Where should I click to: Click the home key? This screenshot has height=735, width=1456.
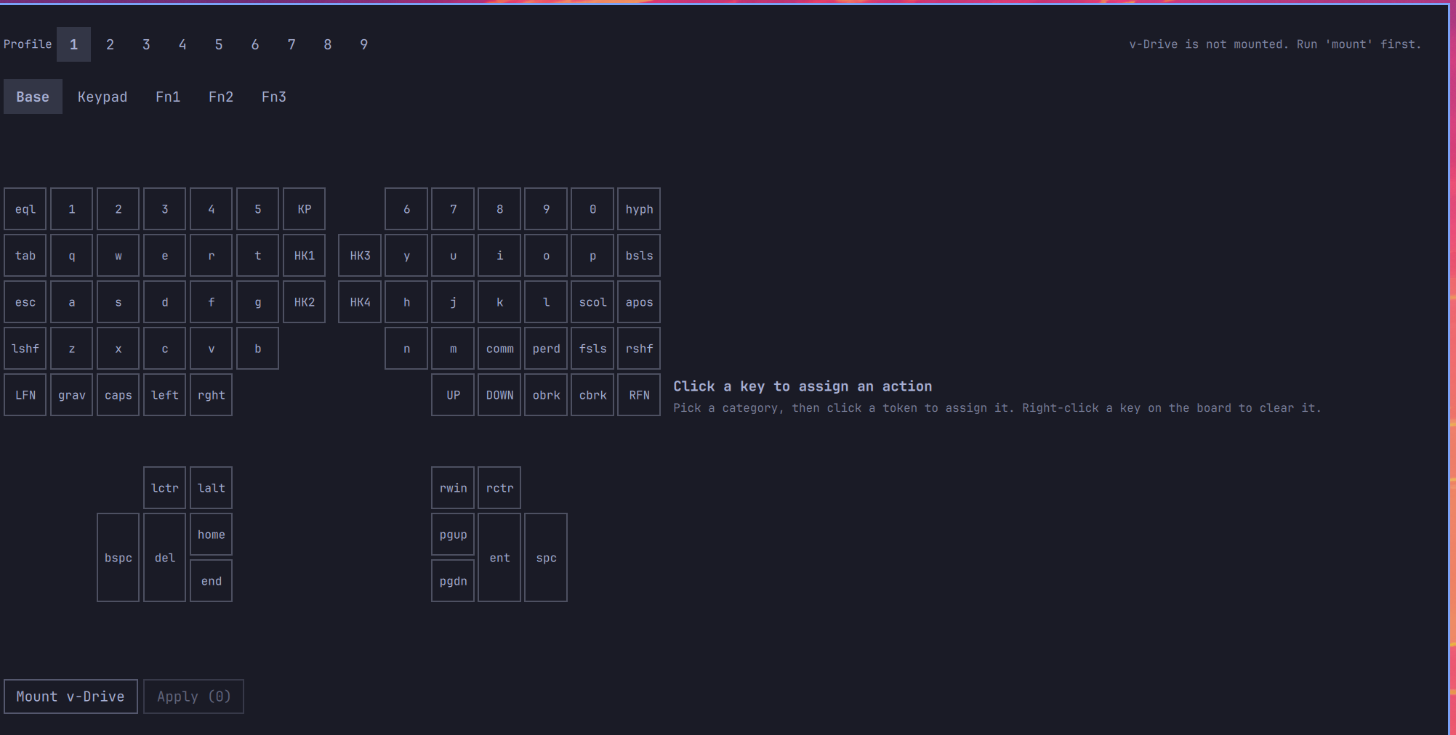pyautogui.click(x=212, y=535)
